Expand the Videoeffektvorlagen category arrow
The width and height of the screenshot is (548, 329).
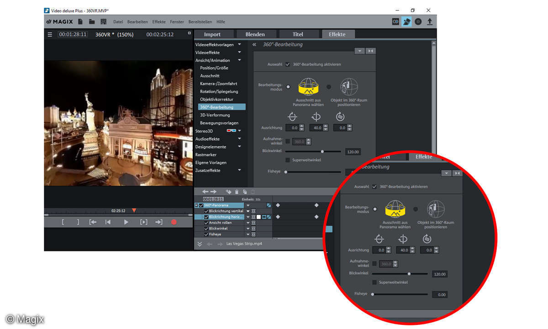tap(239, 45)
